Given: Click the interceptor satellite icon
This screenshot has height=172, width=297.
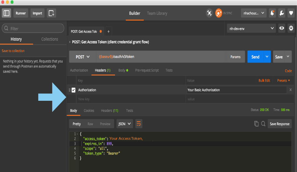Looking at the screenshot, I should (210, 13).
